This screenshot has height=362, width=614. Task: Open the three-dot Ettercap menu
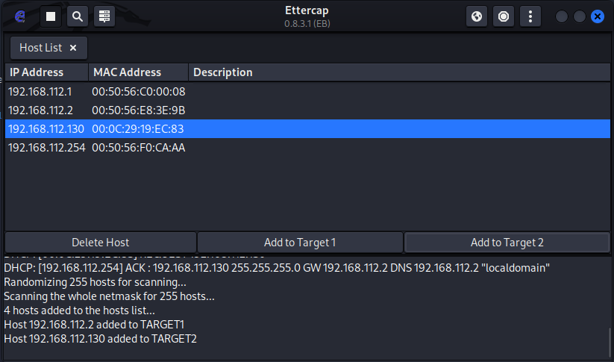(x=530, y=16)
